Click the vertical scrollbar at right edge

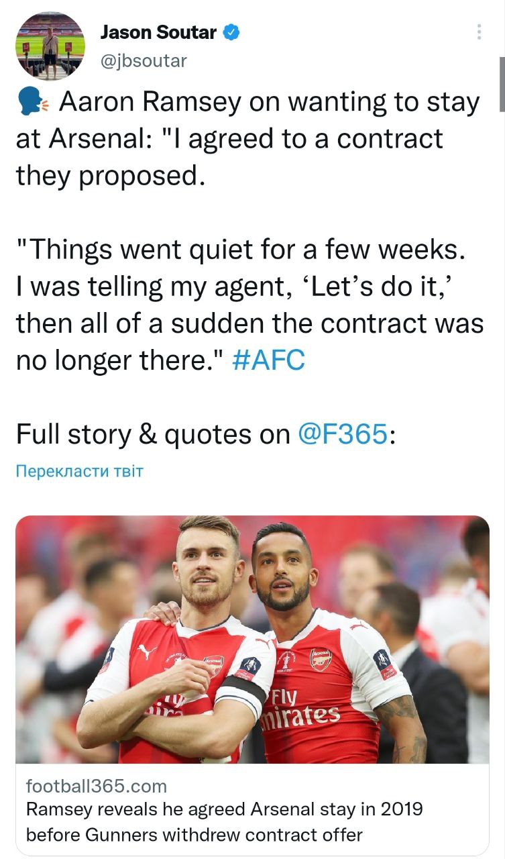502,84
